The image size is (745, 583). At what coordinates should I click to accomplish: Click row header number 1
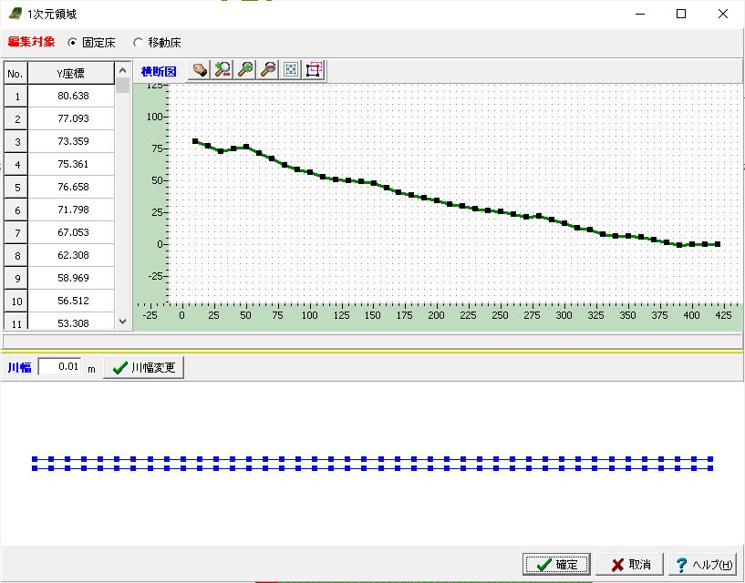tap(16, 96)
